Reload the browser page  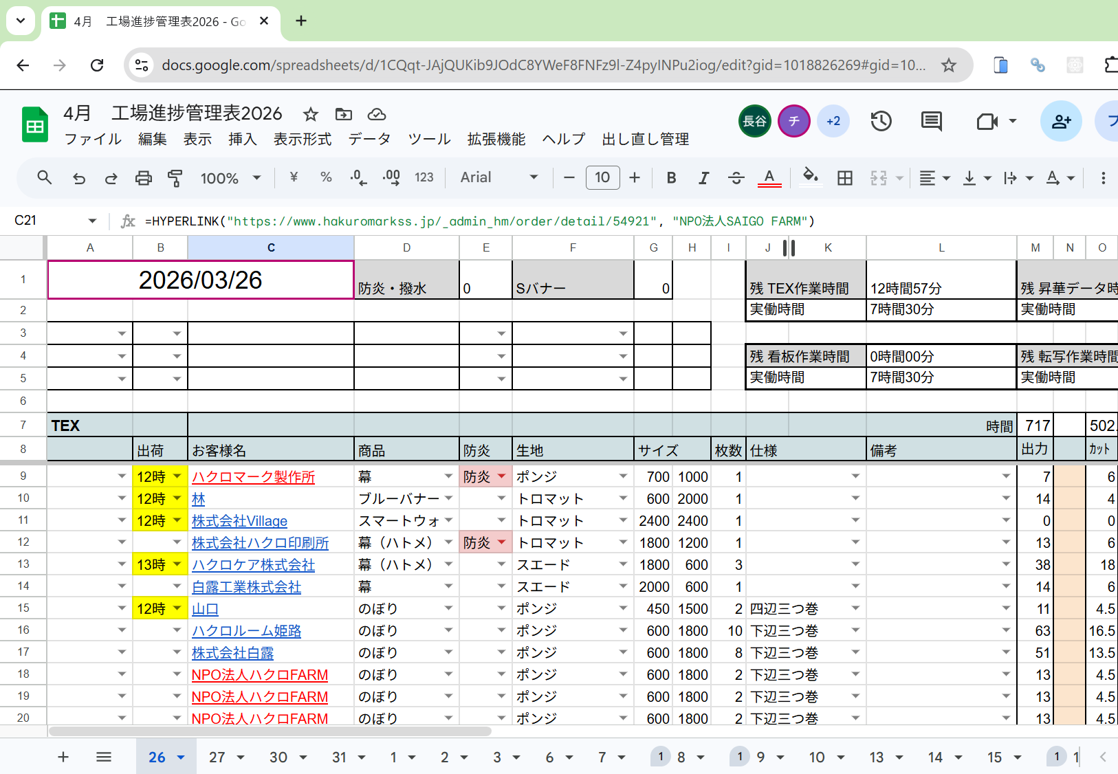pos(97,65)
